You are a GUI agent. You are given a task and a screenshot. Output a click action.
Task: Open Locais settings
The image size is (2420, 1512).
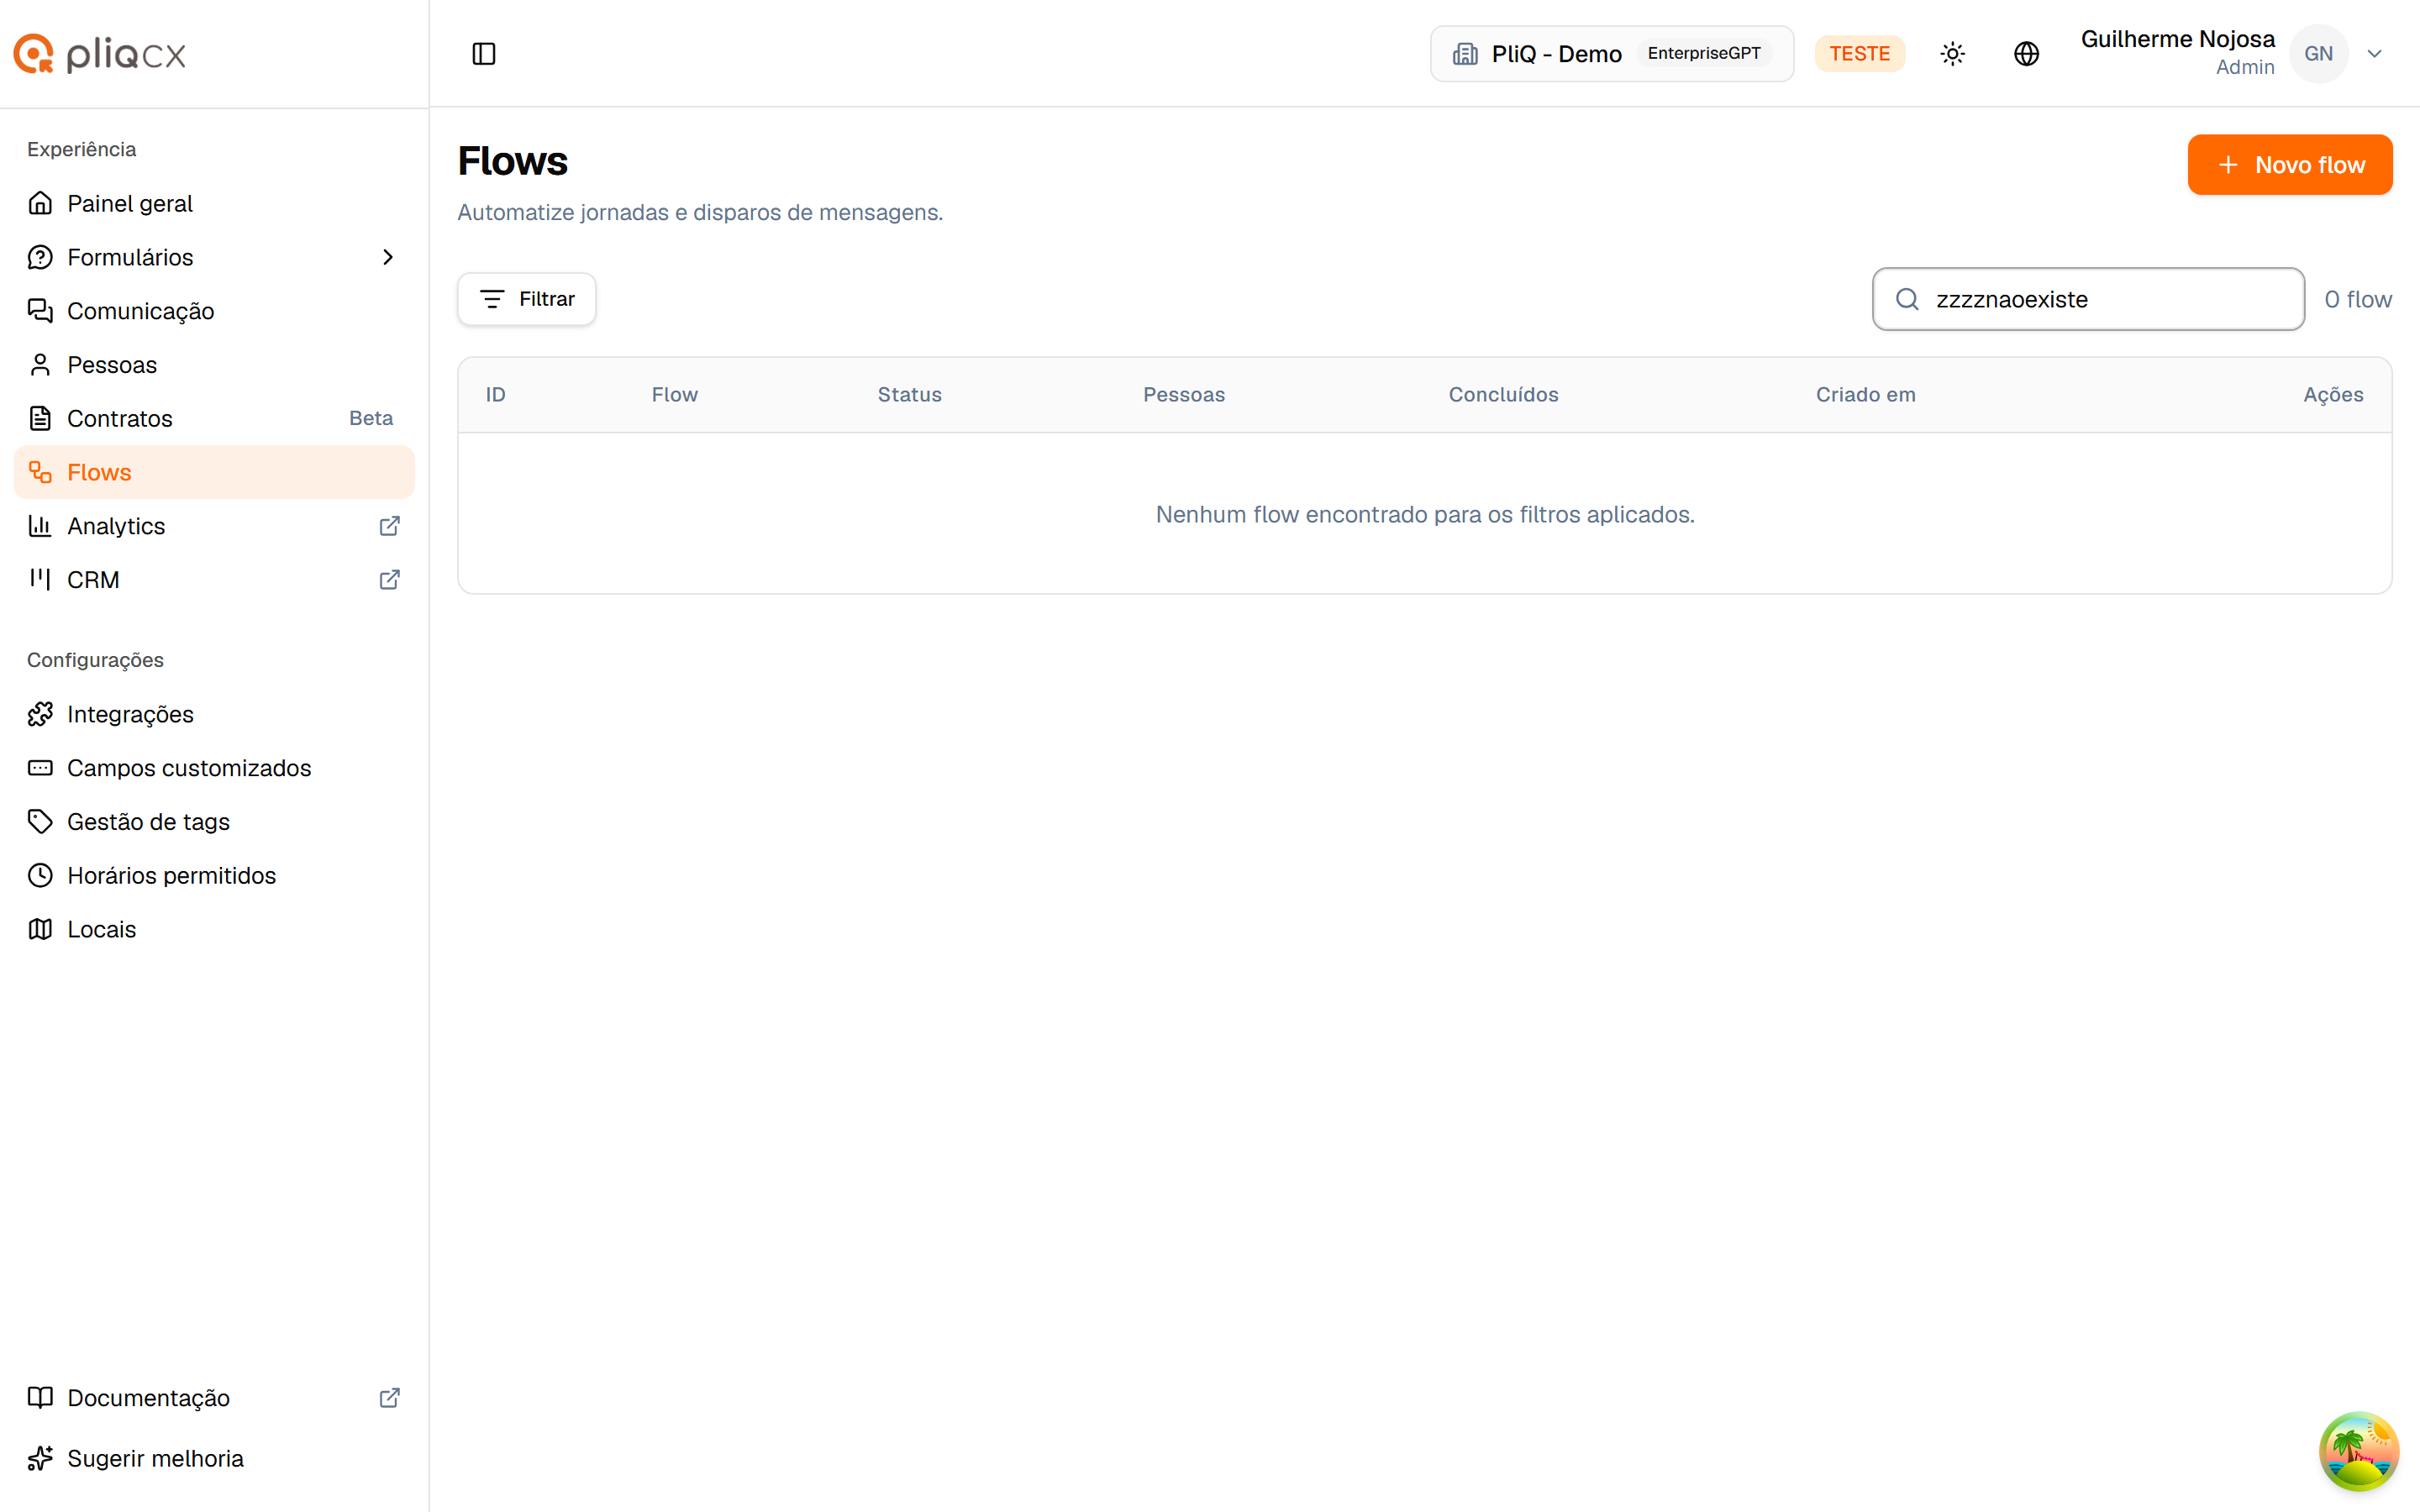214,929
